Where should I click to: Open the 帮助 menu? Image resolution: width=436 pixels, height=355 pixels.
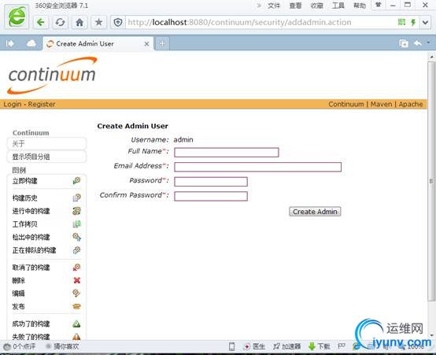[360, 6]
